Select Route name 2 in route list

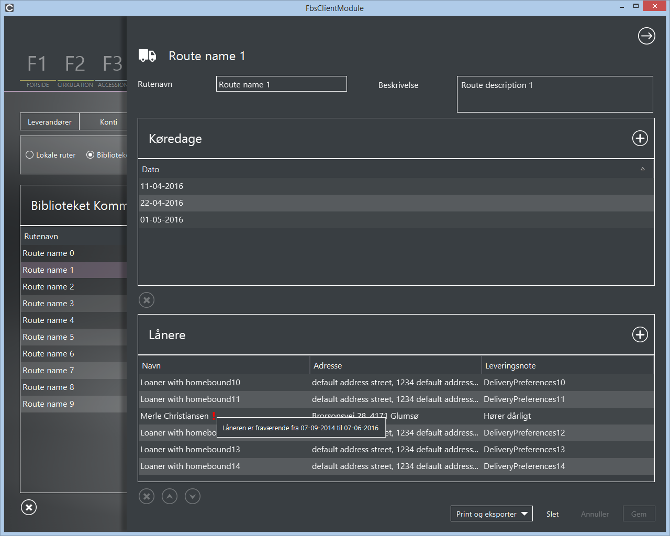coord(74,286)
